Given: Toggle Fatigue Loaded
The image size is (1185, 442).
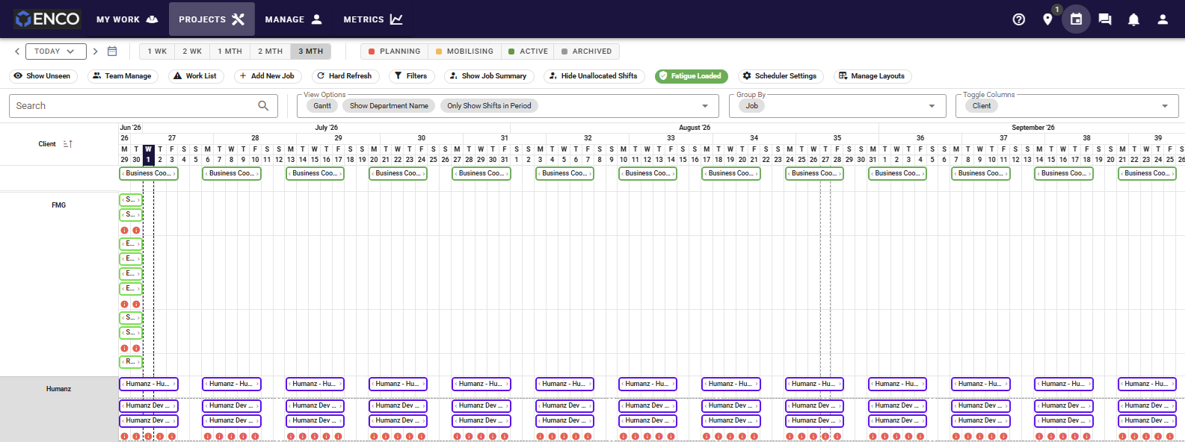Looking at the screenshot, I should [x=691, y=76].
